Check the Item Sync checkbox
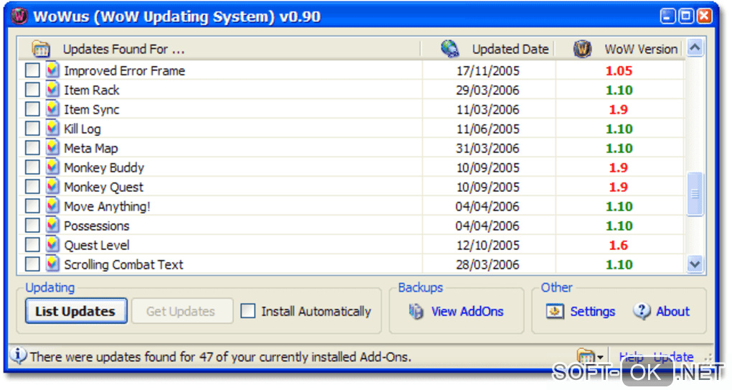This screenshot has height=390, width=732. click(32, 109)
